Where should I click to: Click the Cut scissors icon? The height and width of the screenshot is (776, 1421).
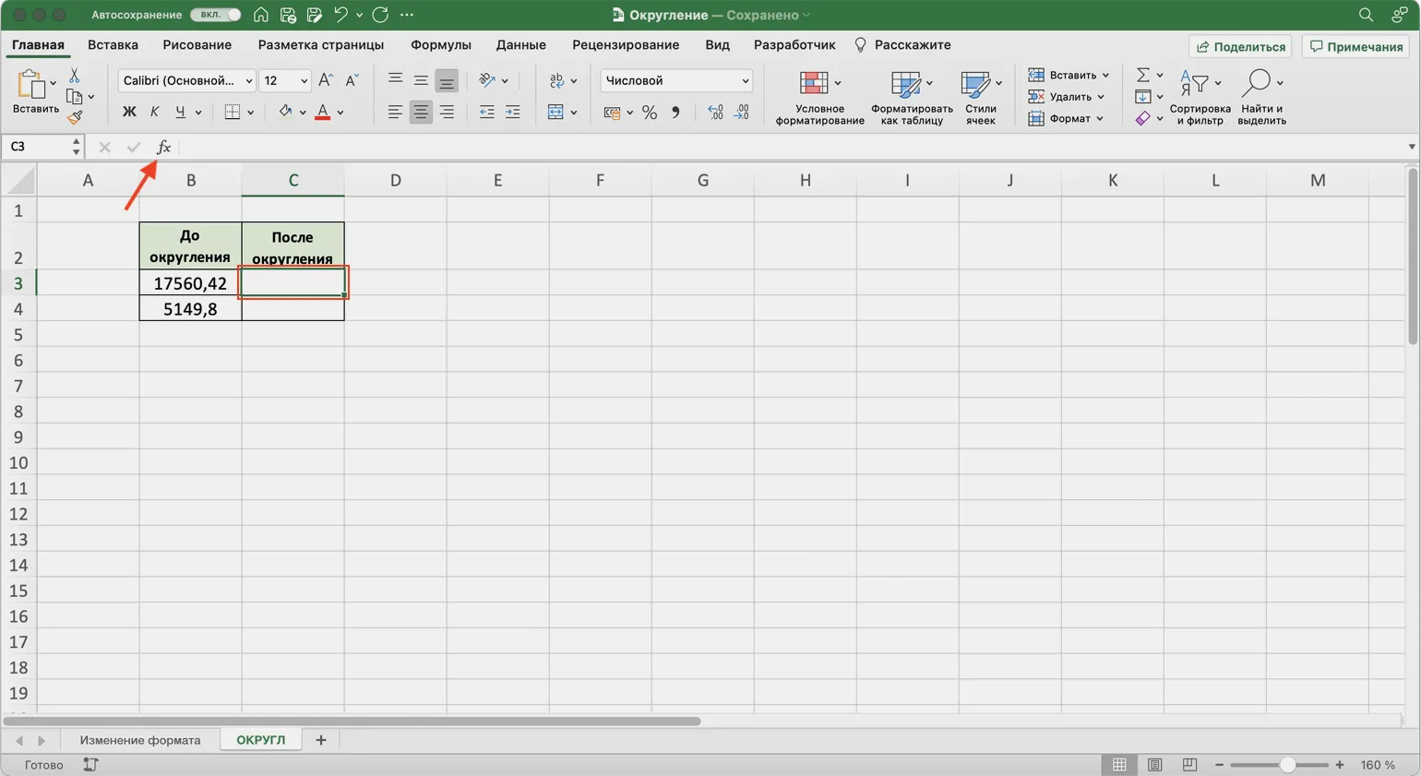pos(75,76)
